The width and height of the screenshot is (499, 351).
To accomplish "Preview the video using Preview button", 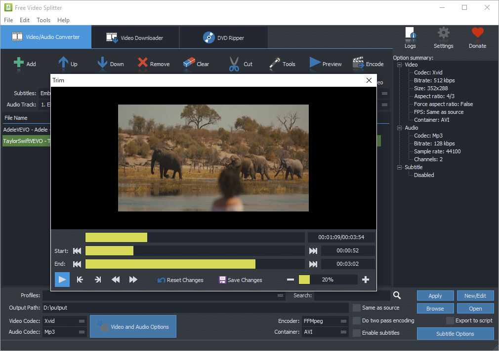I will pyautogui.click(x=325, y=64).
